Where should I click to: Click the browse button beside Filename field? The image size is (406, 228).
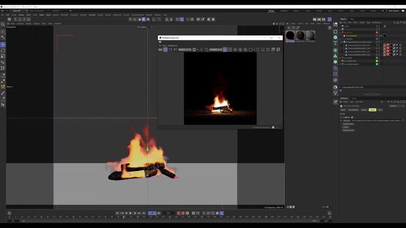coord(403,120)
